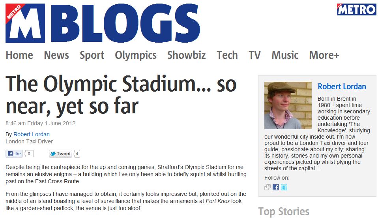The width and height of the screenshot is (378, 218).
Task: Go to the Home menu item
Action: click(19, 55)
